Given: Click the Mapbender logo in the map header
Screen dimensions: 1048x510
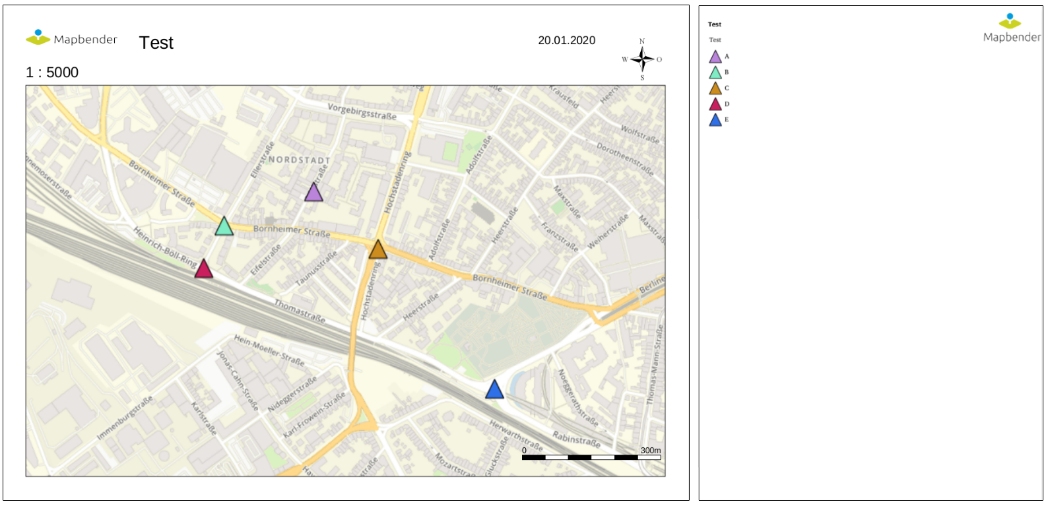Looking at the screenshot, I should [71, 38].
